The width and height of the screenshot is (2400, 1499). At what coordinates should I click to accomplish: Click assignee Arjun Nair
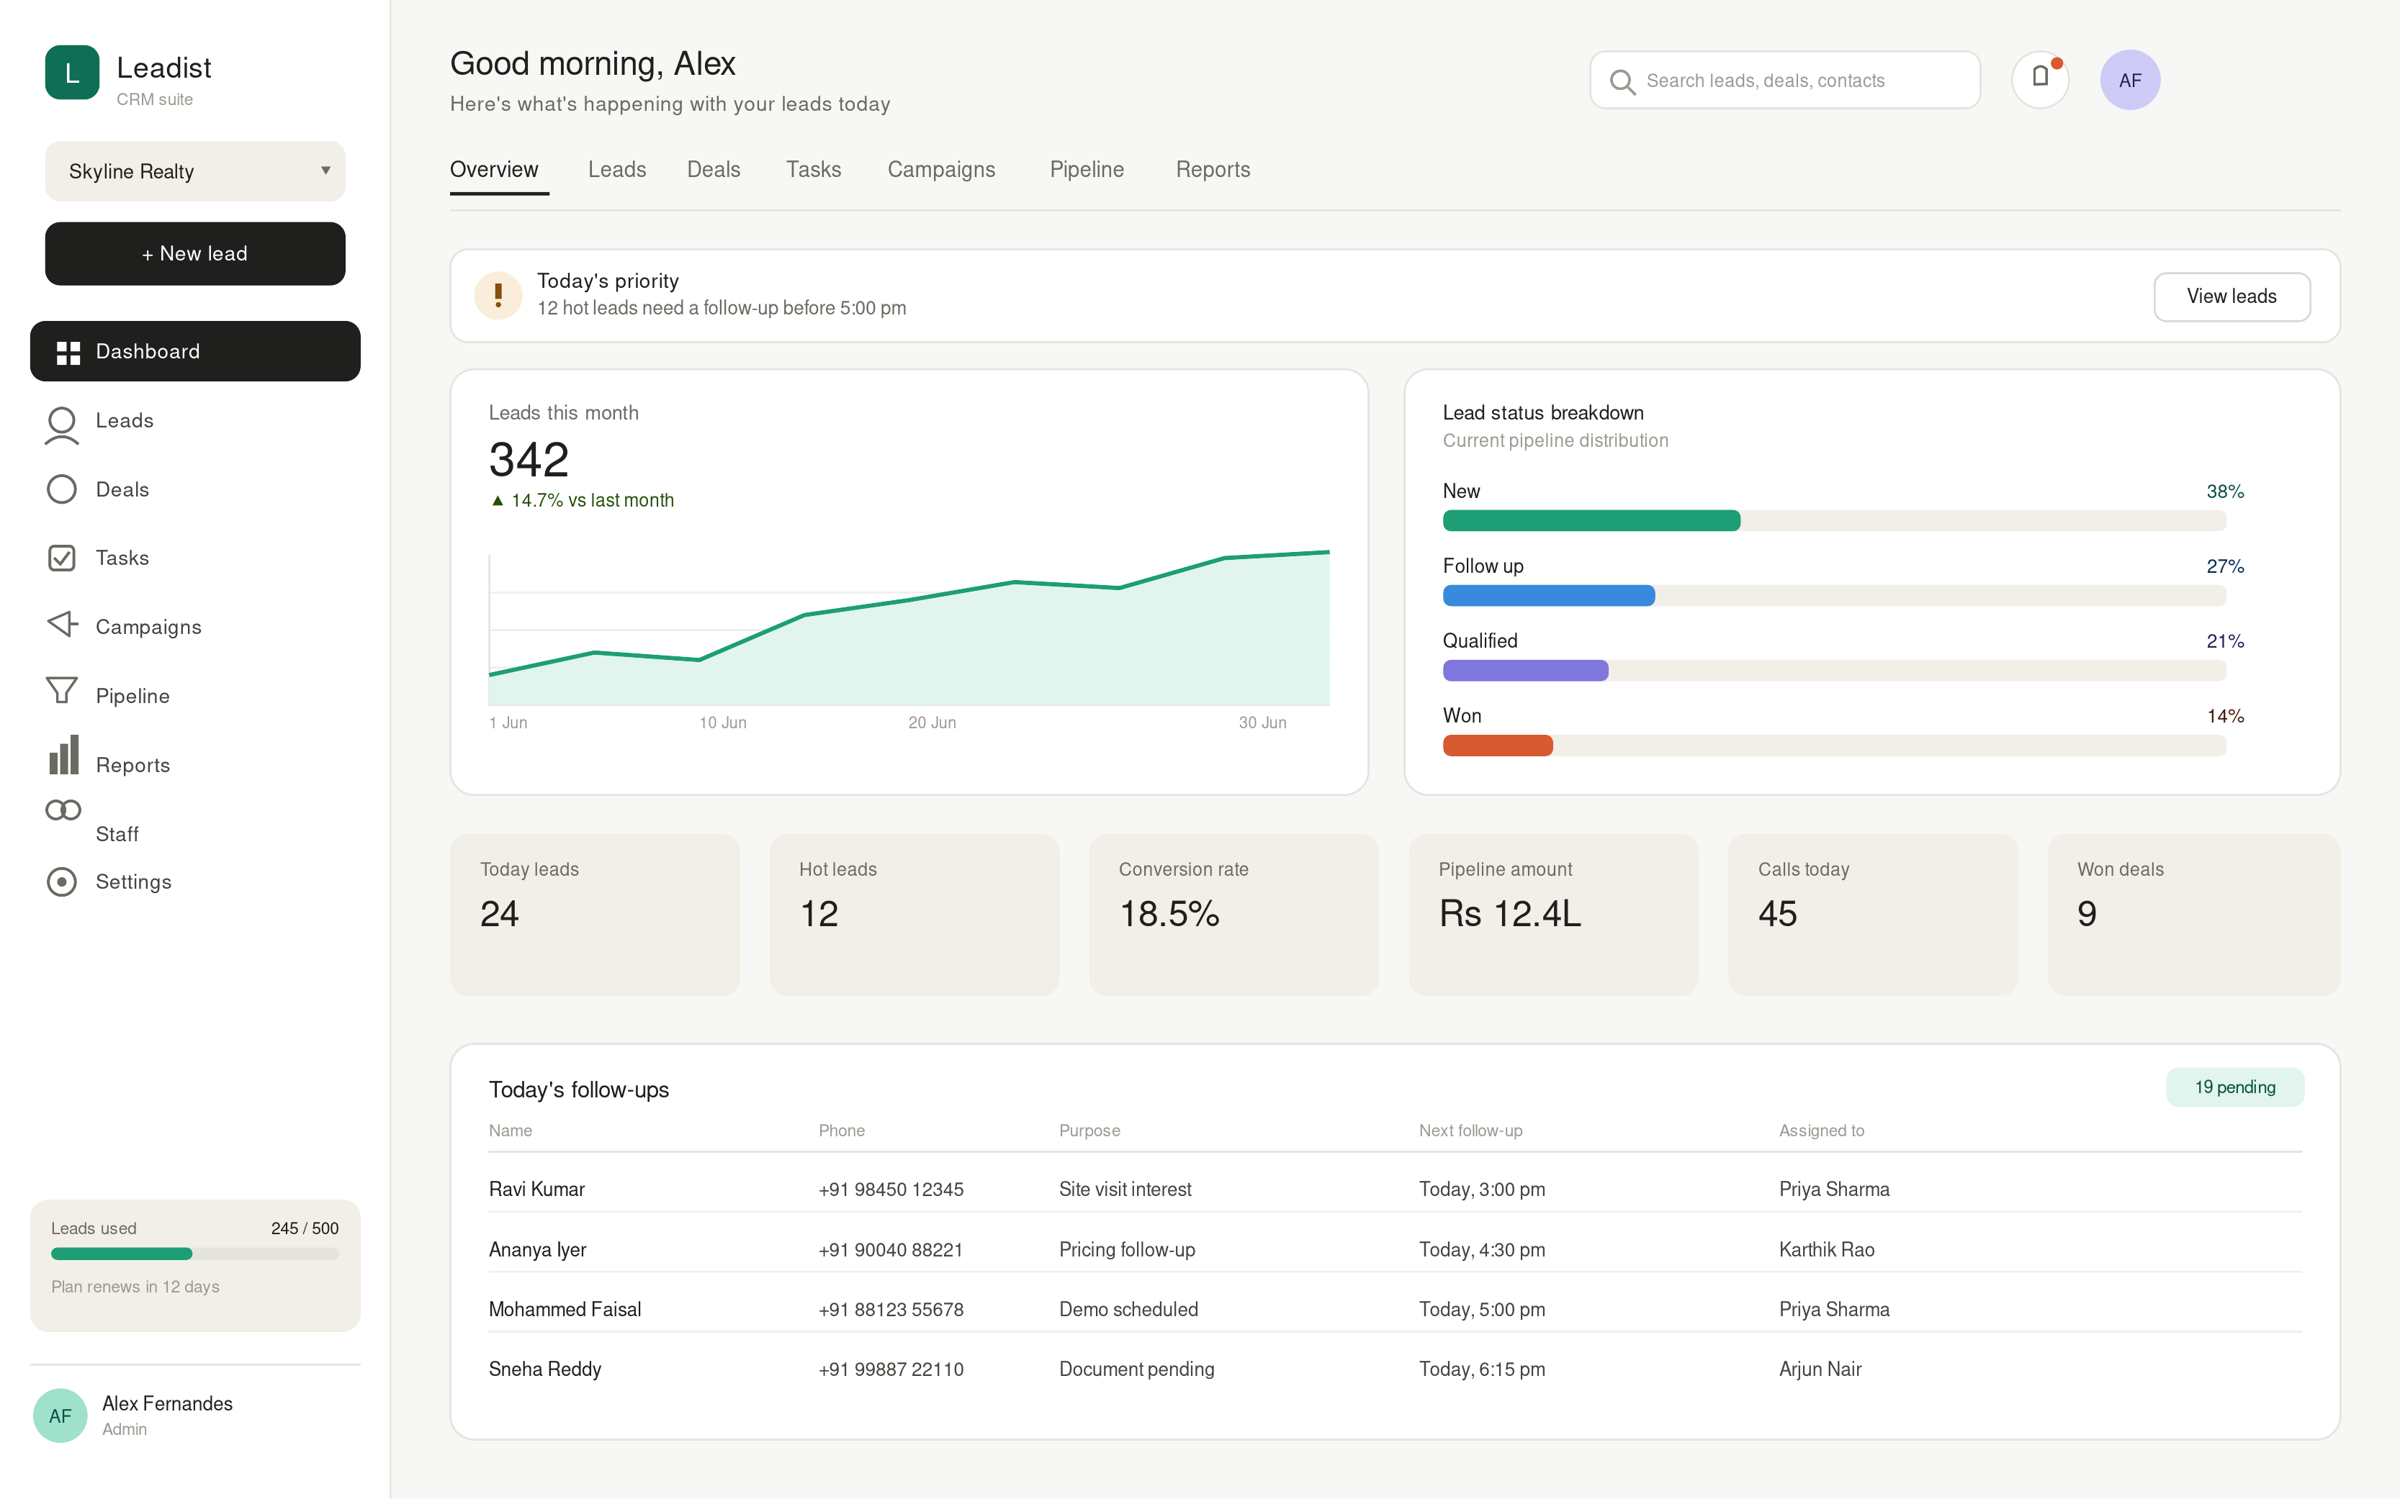[x=1820, y=1369]
